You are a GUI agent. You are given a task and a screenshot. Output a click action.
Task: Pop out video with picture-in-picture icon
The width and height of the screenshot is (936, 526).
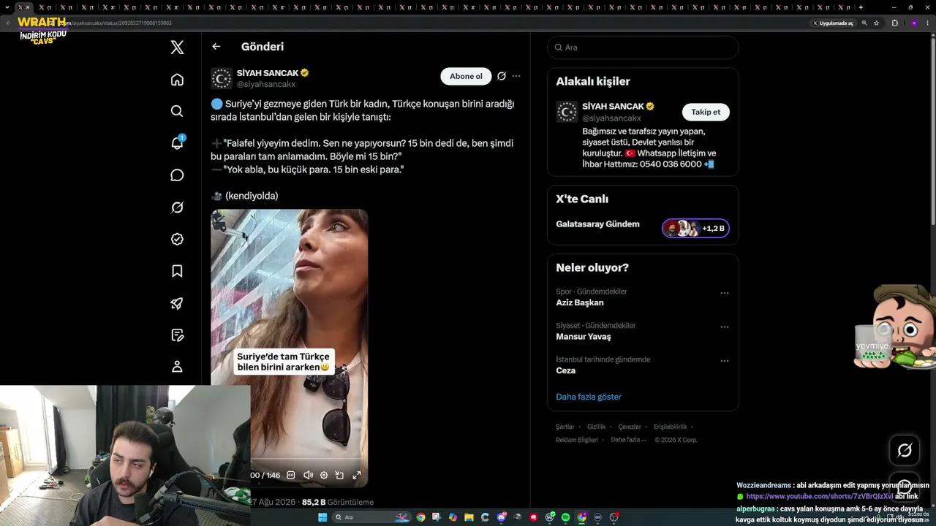pyautogui.click(x=339, y=475)
